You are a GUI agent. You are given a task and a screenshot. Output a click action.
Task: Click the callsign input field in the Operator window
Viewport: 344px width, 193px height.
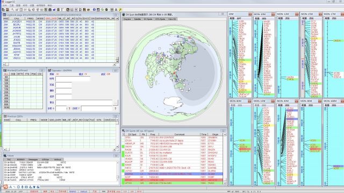pyautogui.click(x=73, y=79)
